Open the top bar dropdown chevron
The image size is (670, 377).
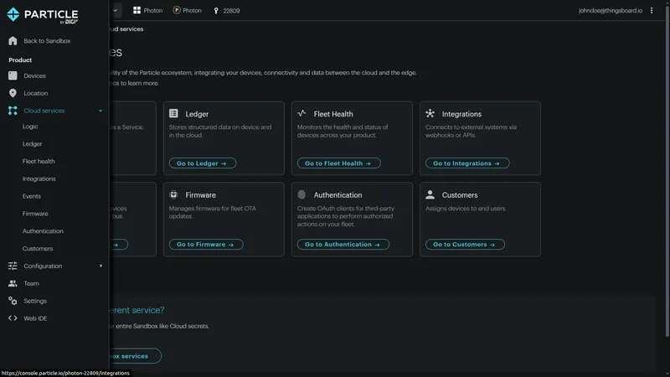point(116,10)
